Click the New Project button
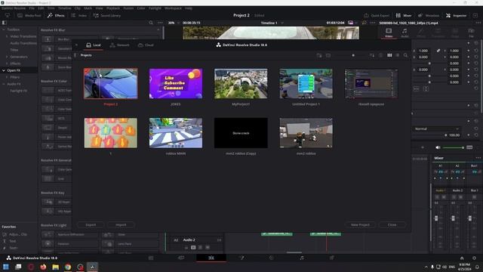The width and height of the screenshot is (483, 272). pyautogui.click(x=360, y=225)
